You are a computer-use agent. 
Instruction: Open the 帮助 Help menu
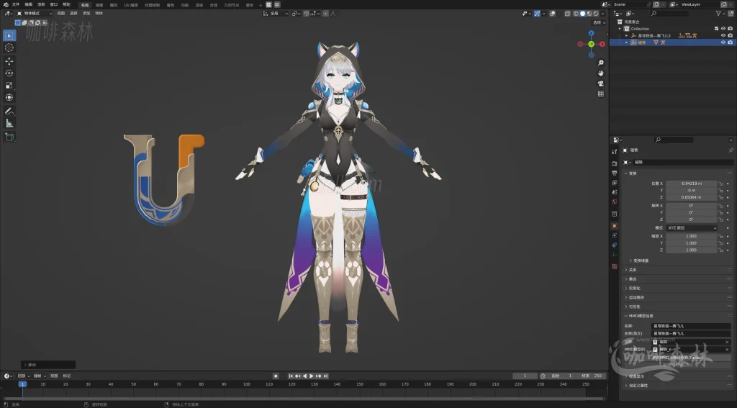click(66, 4)
